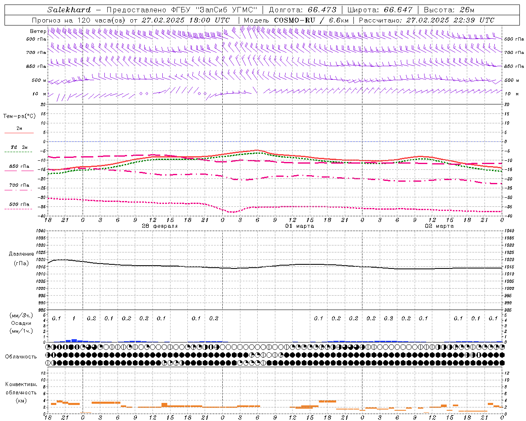Click the dashed line sample under 'Td 2м'
The height and width of the screenshot is (421, 526).
pos(18,152)
